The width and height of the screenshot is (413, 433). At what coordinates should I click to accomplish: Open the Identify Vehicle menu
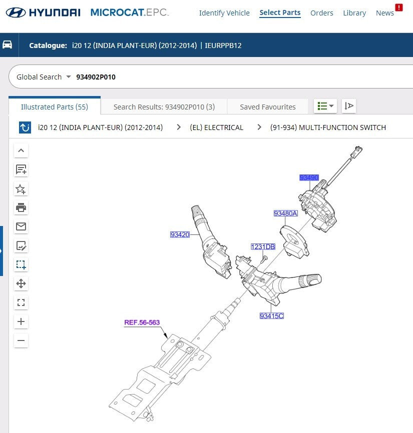(224, 13)
